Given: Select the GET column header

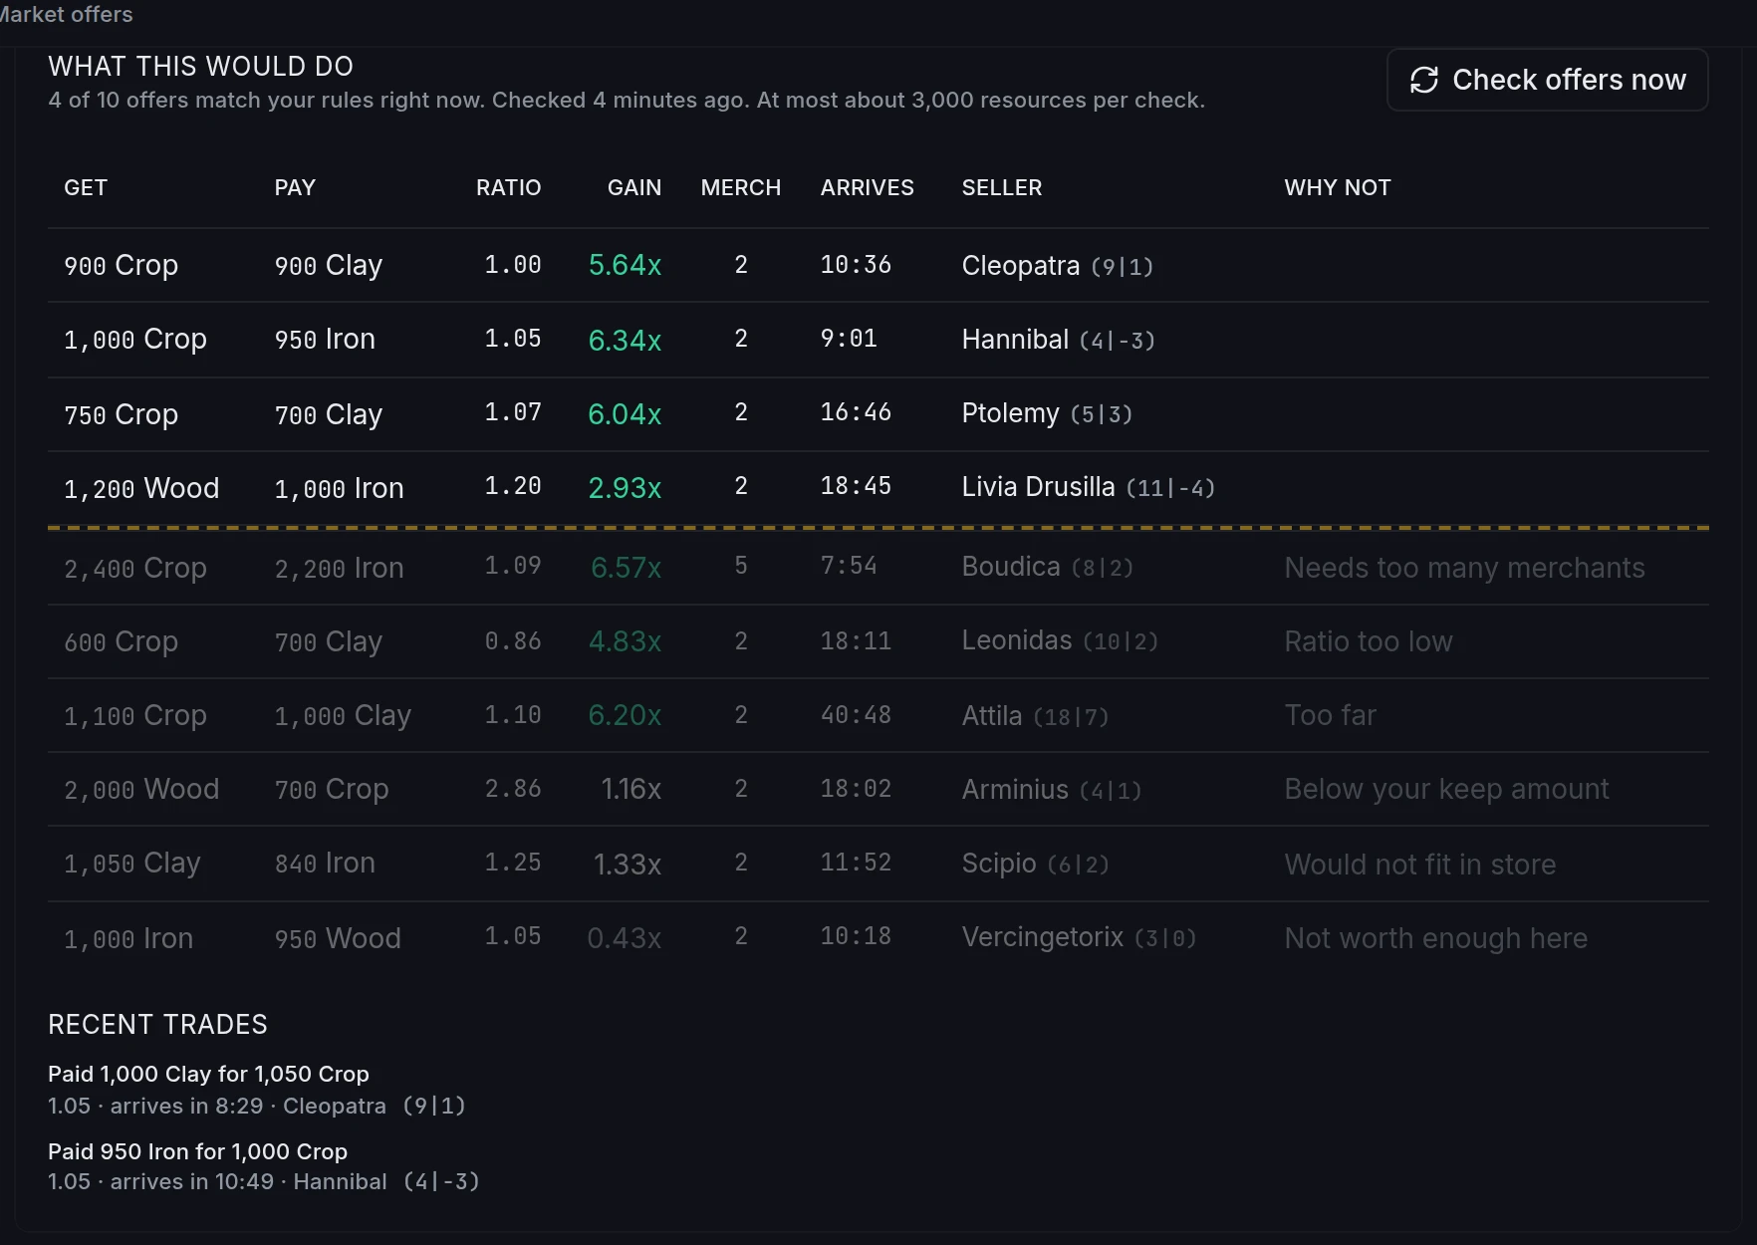Looking at the screenshot, I should coord(86,187).
